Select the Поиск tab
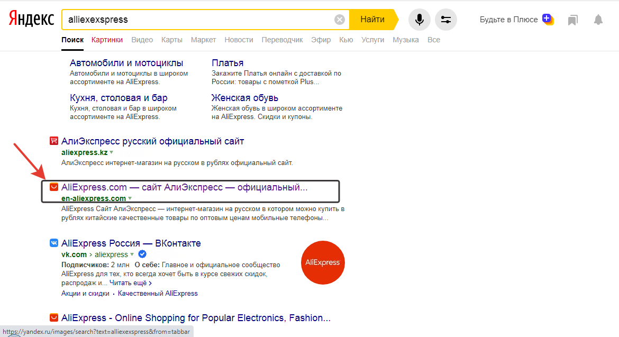 [72, 40]
